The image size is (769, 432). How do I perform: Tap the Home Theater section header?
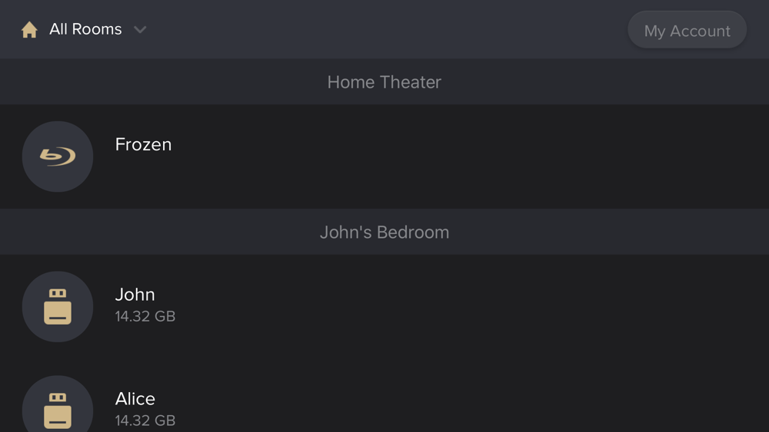384,81
